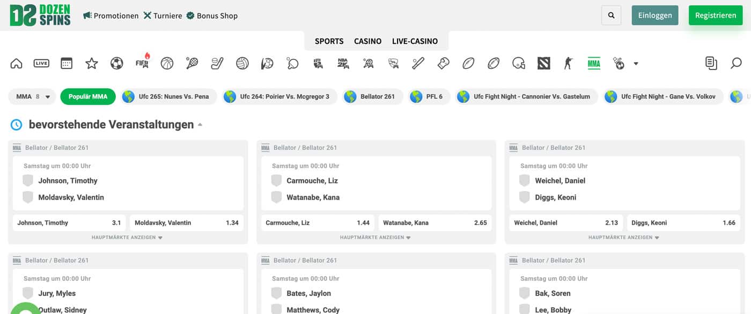Bet on Watanabe, Kana at 2.65

435,223
